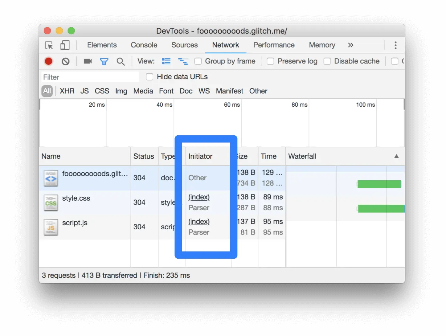Show the overview waterfall view icon

pos(183,61)
